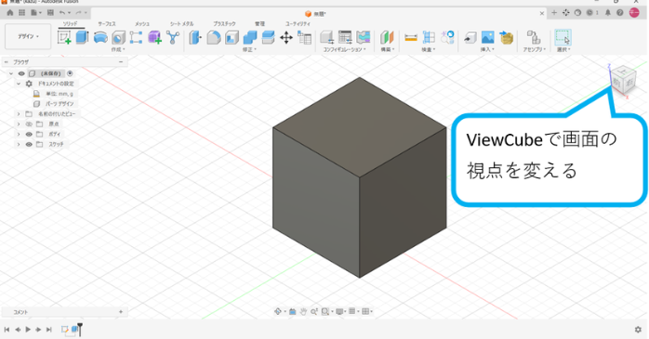Expand the スケッチ folder
The height and width of the screenshot is (339, 649).
point(19,144)
